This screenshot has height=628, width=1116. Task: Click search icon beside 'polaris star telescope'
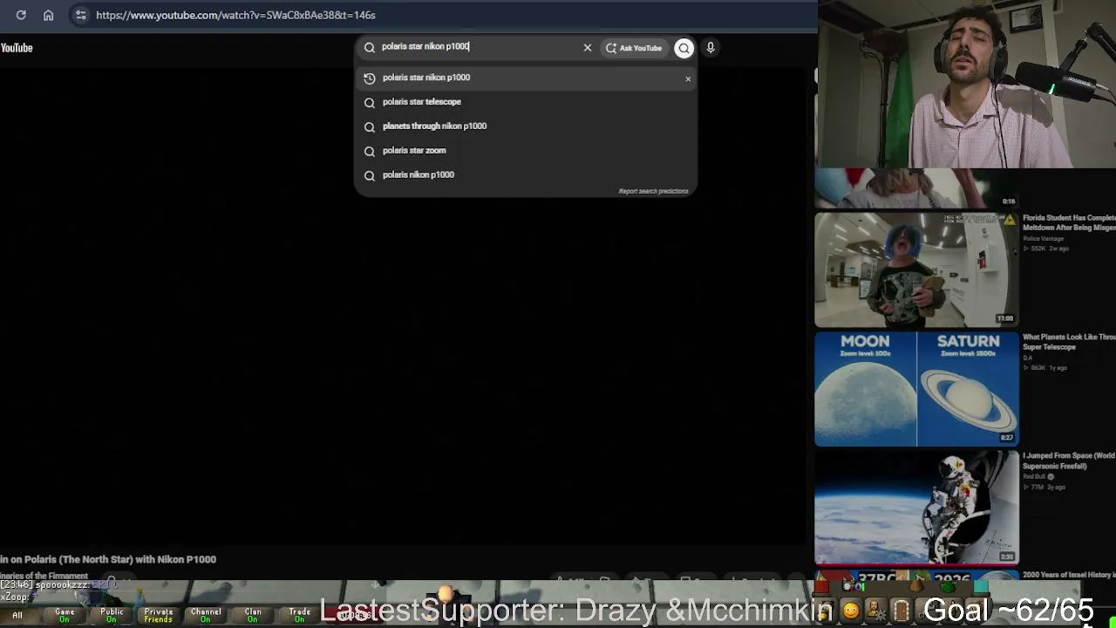click(x=370, y=103)
